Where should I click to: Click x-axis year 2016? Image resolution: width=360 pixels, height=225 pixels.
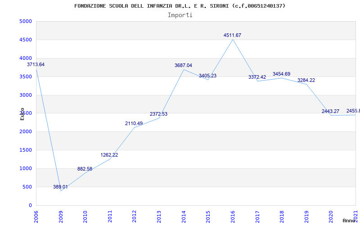coord(233,217)
